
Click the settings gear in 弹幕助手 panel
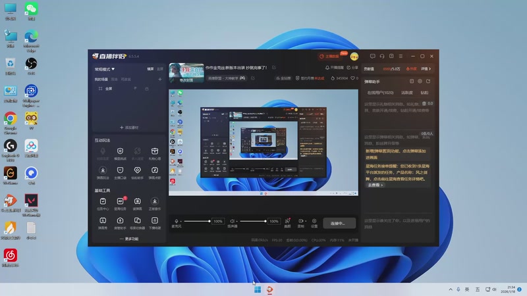[420, 81]
